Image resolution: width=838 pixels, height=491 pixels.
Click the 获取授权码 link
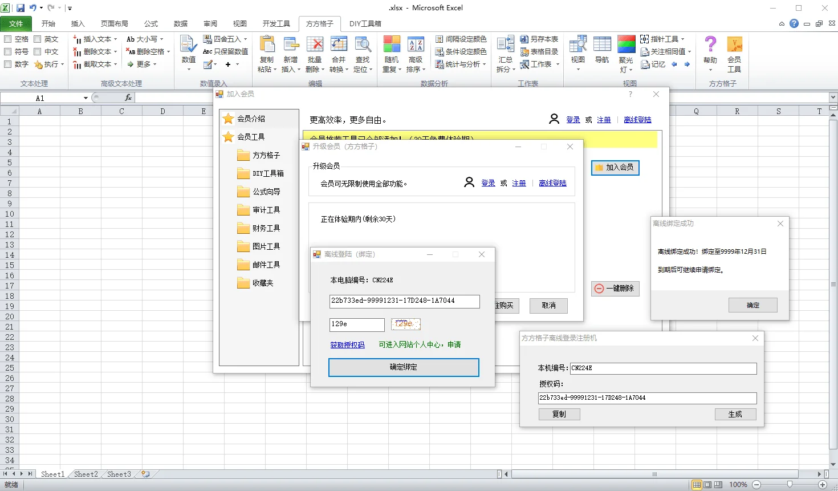pos(348,345)
